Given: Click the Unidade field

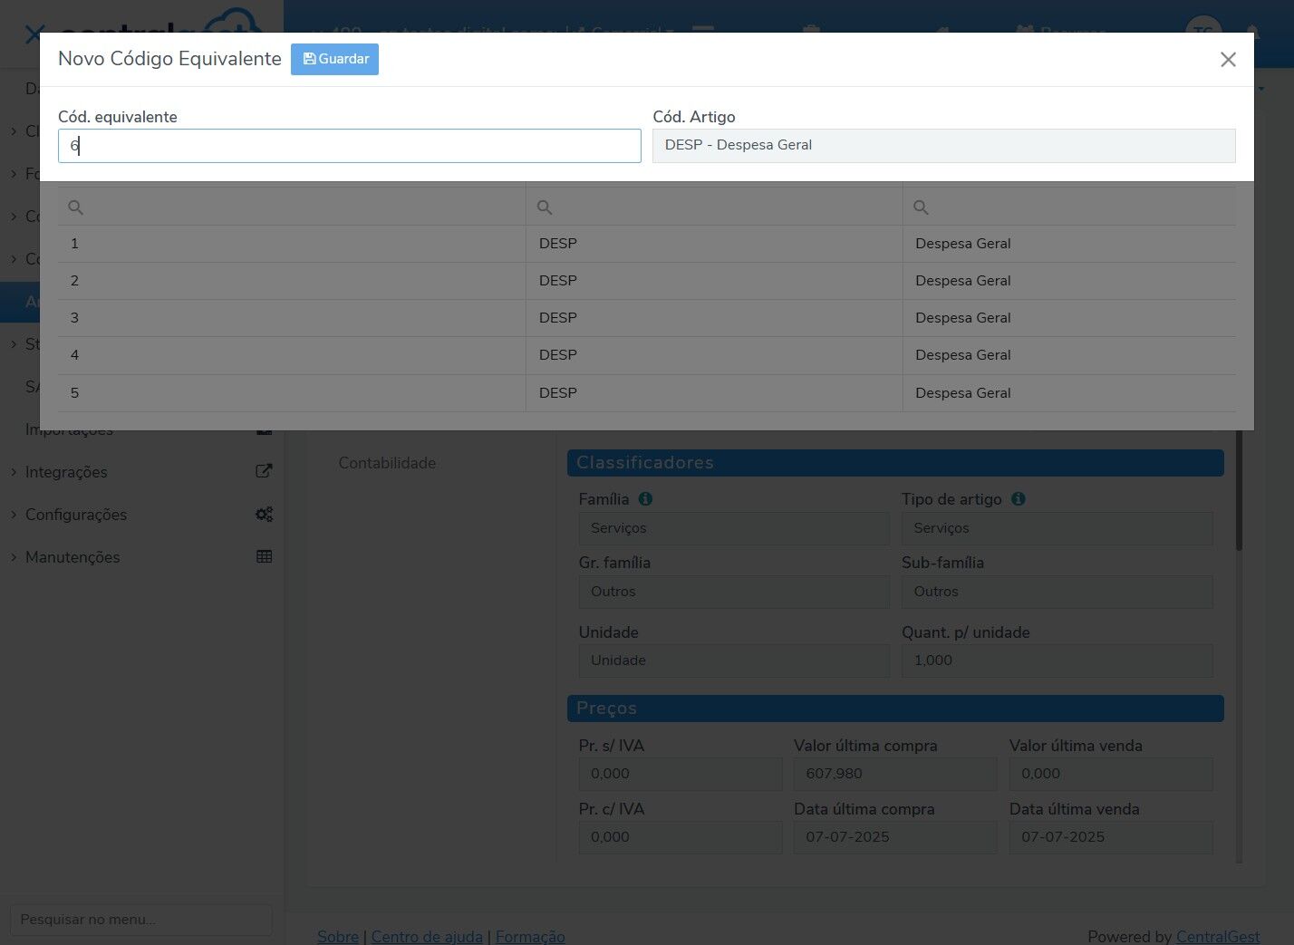Looking at the screenshot, I should 734,661.
